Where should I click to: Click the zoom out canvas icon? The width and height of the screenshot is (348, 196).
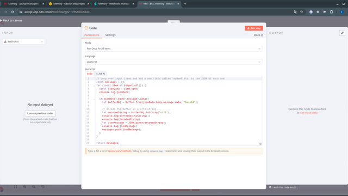coord(34,187)
